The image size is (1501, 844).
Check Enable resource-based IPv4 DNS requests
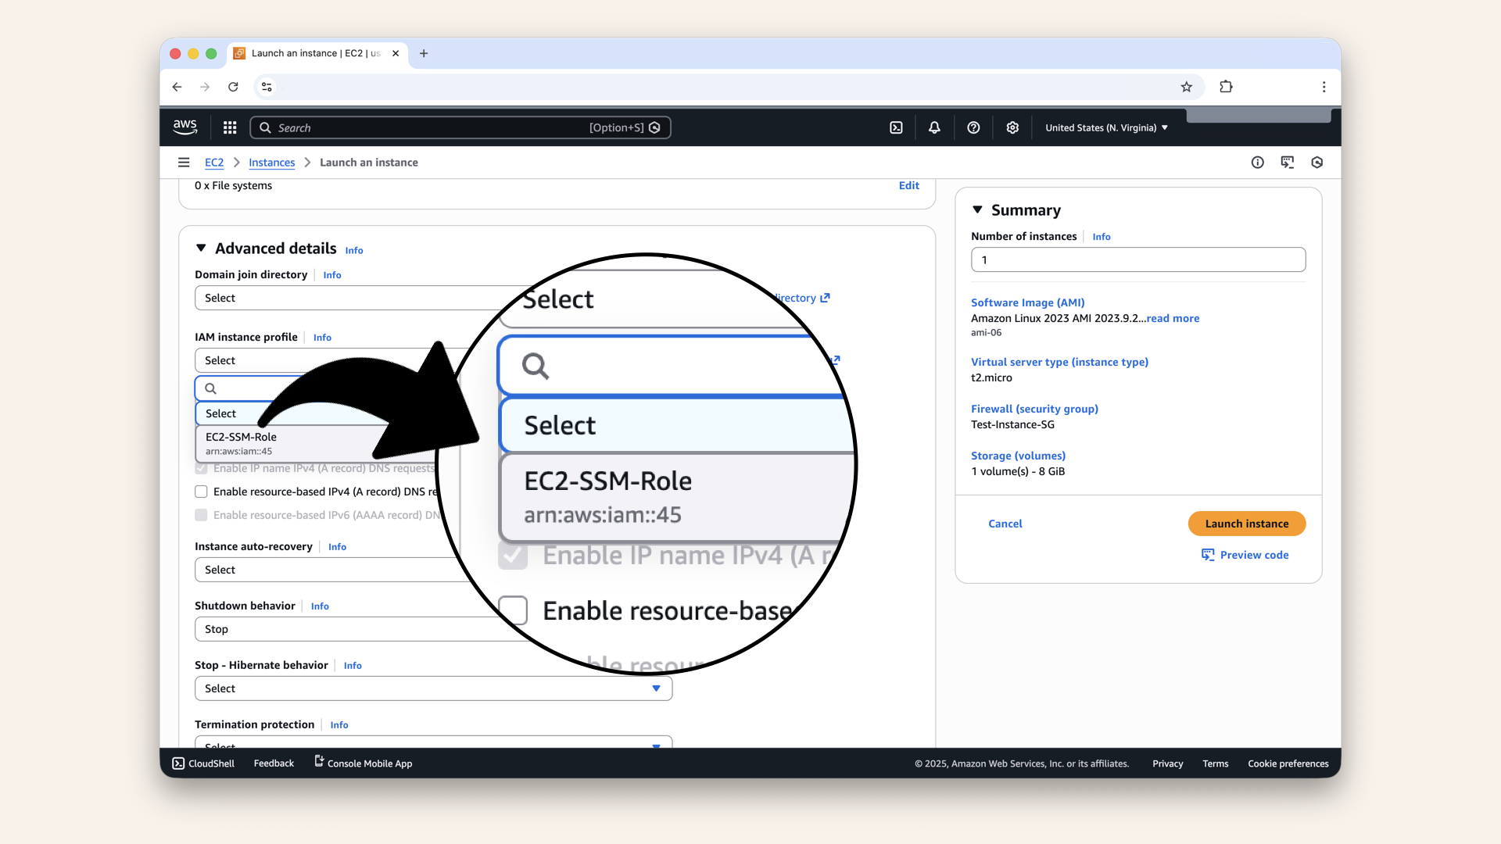point(201,492)
